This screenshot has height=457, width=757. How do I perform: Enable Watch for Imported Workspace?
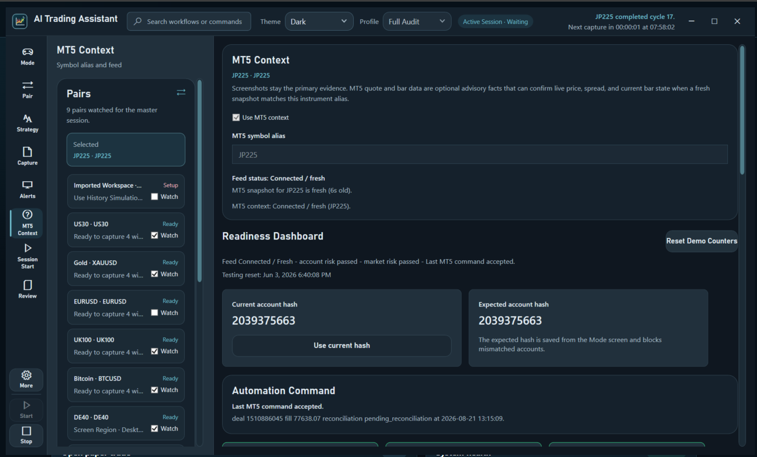click(x=155, y=197)
